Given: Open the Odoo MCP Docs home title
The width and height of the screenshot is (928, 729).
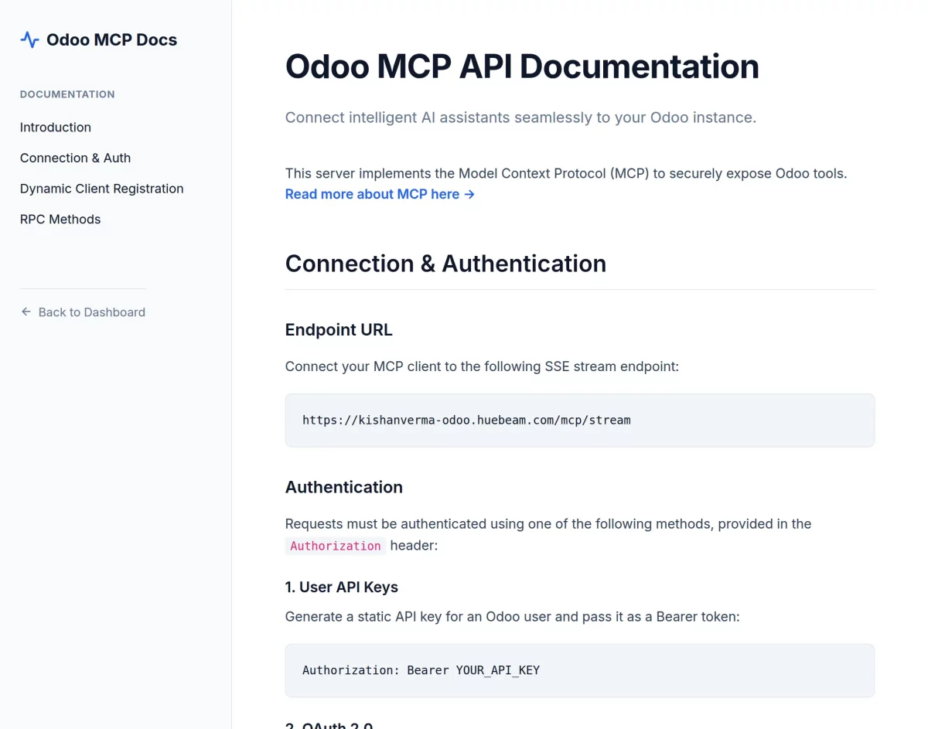Looking at the screenshot, I should 111,40.
